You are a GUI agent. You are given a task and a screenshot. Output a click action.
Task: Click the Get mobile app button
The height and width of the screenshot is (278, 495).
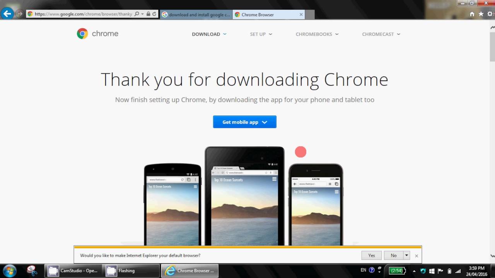[x=245, y=122]
